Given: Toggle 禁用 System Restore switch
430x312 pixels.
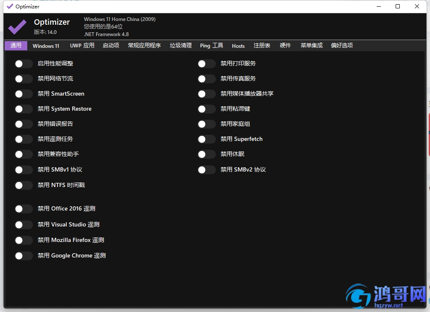Looking at the screenshot, I should click(23, 109).
